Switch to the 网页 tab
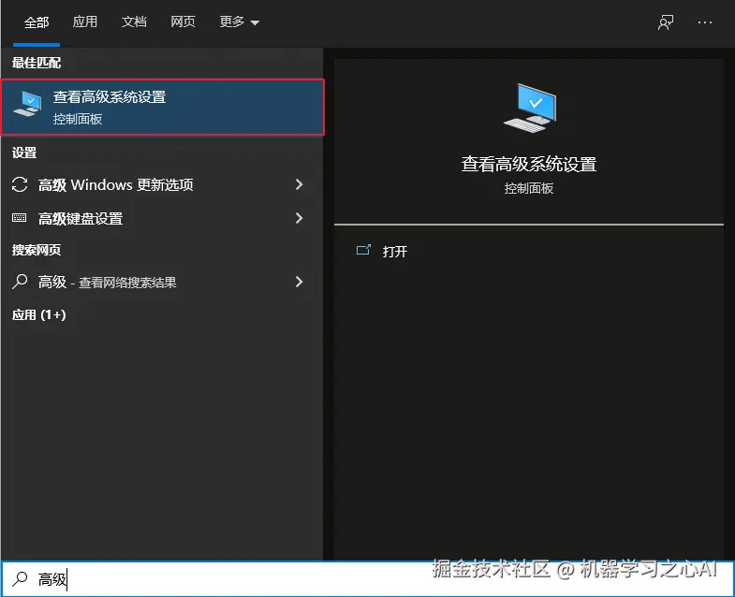 [x=183, y=22]
